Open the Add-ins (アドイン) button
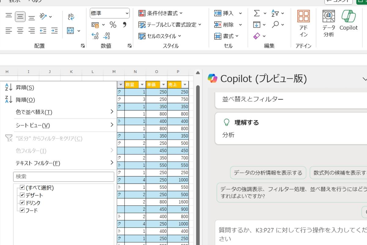 [303, 23]
